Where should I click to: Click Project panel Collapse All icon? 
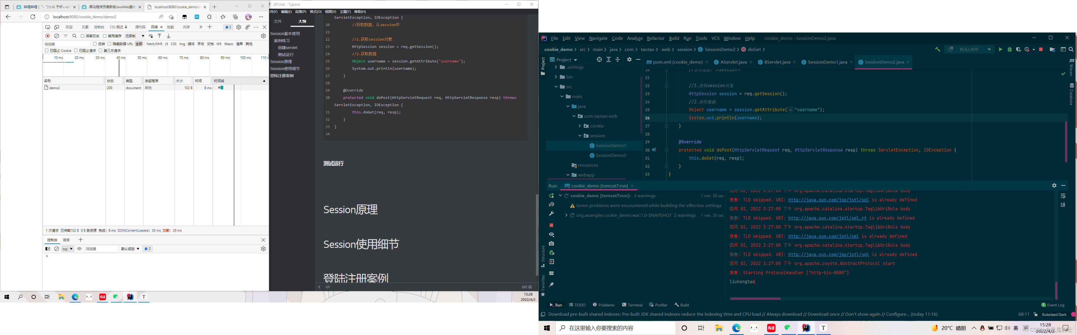point(618,60)
